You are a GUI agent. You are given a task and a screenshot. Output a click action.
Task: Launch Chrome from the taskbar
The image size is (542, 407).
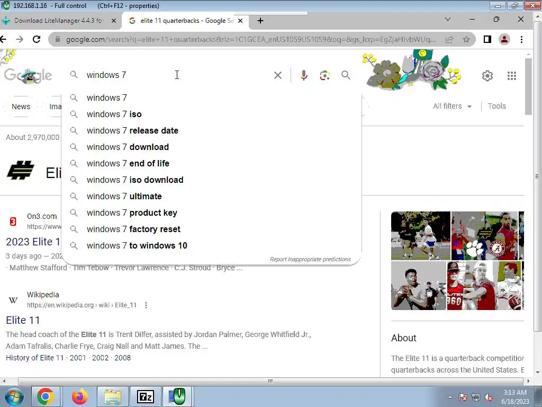coord(46,396)
